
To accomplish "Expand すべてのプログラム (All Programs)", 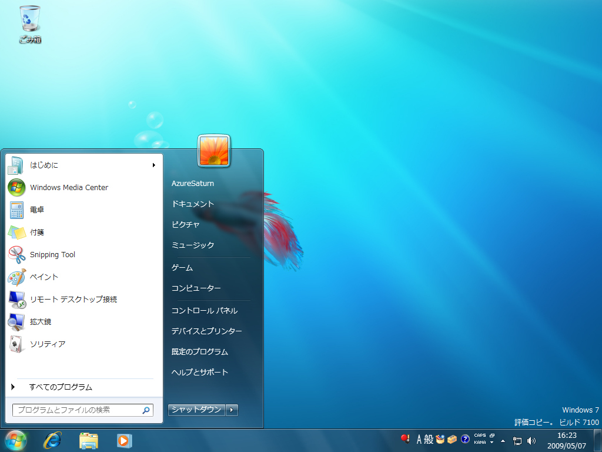I will point(60,387).
